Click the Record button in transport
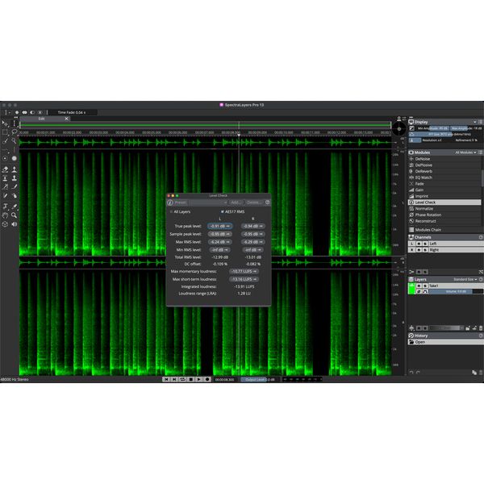The image size is (484, 484). [x=207, y=379]
